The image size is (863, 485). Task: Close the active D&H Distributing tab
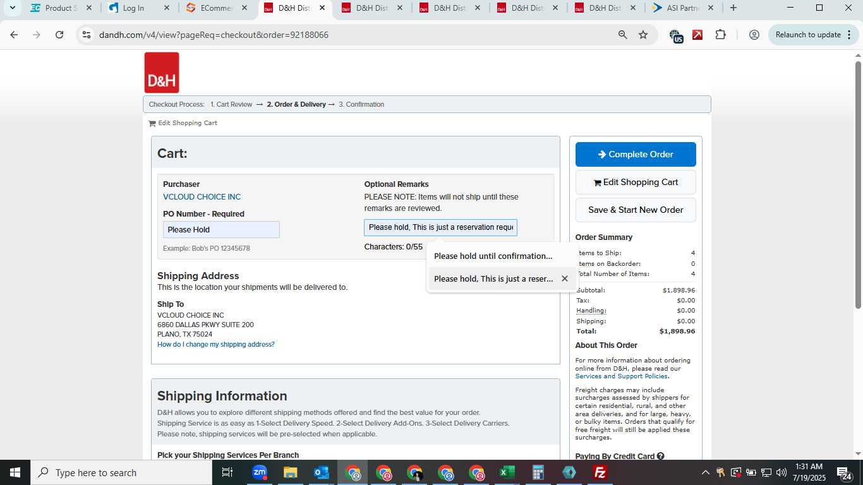pos(322,8)
